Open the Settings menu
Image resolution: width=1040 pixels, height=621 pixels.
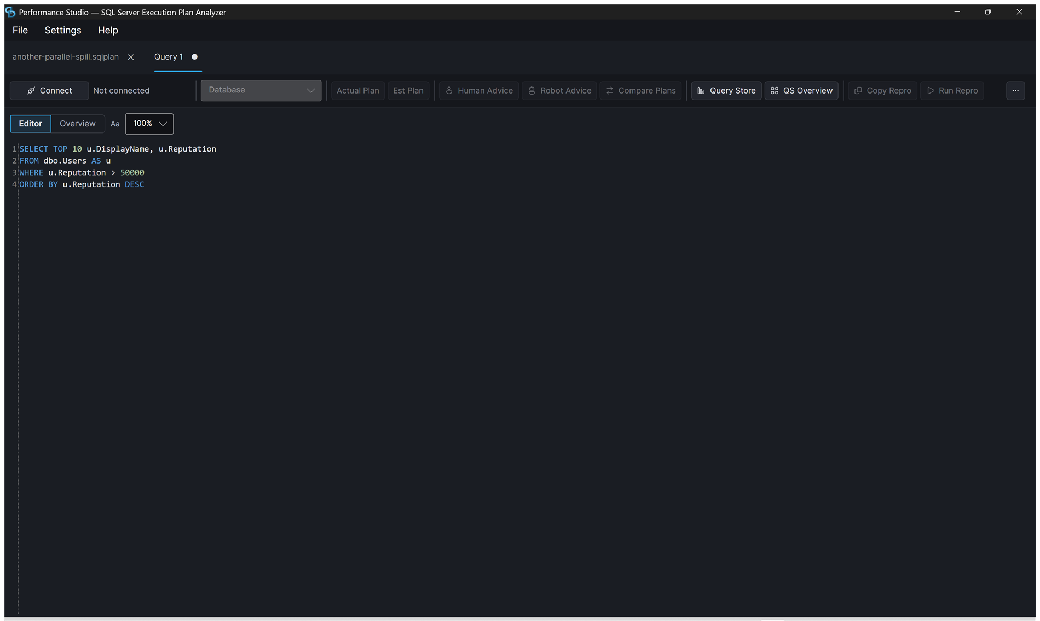click(x=63, y=30)
